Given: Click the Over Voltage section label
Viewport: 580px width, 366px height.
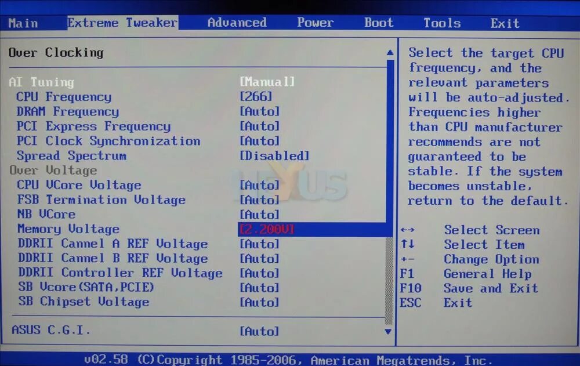Looking at the screenshot, I should 53,170.
